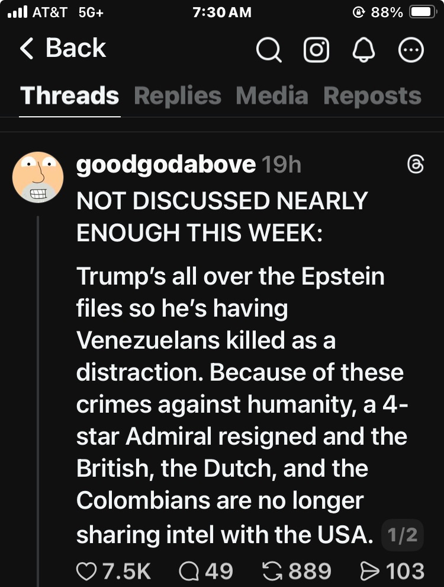
Task: Go back with the Back chevron
Action: 62,49
